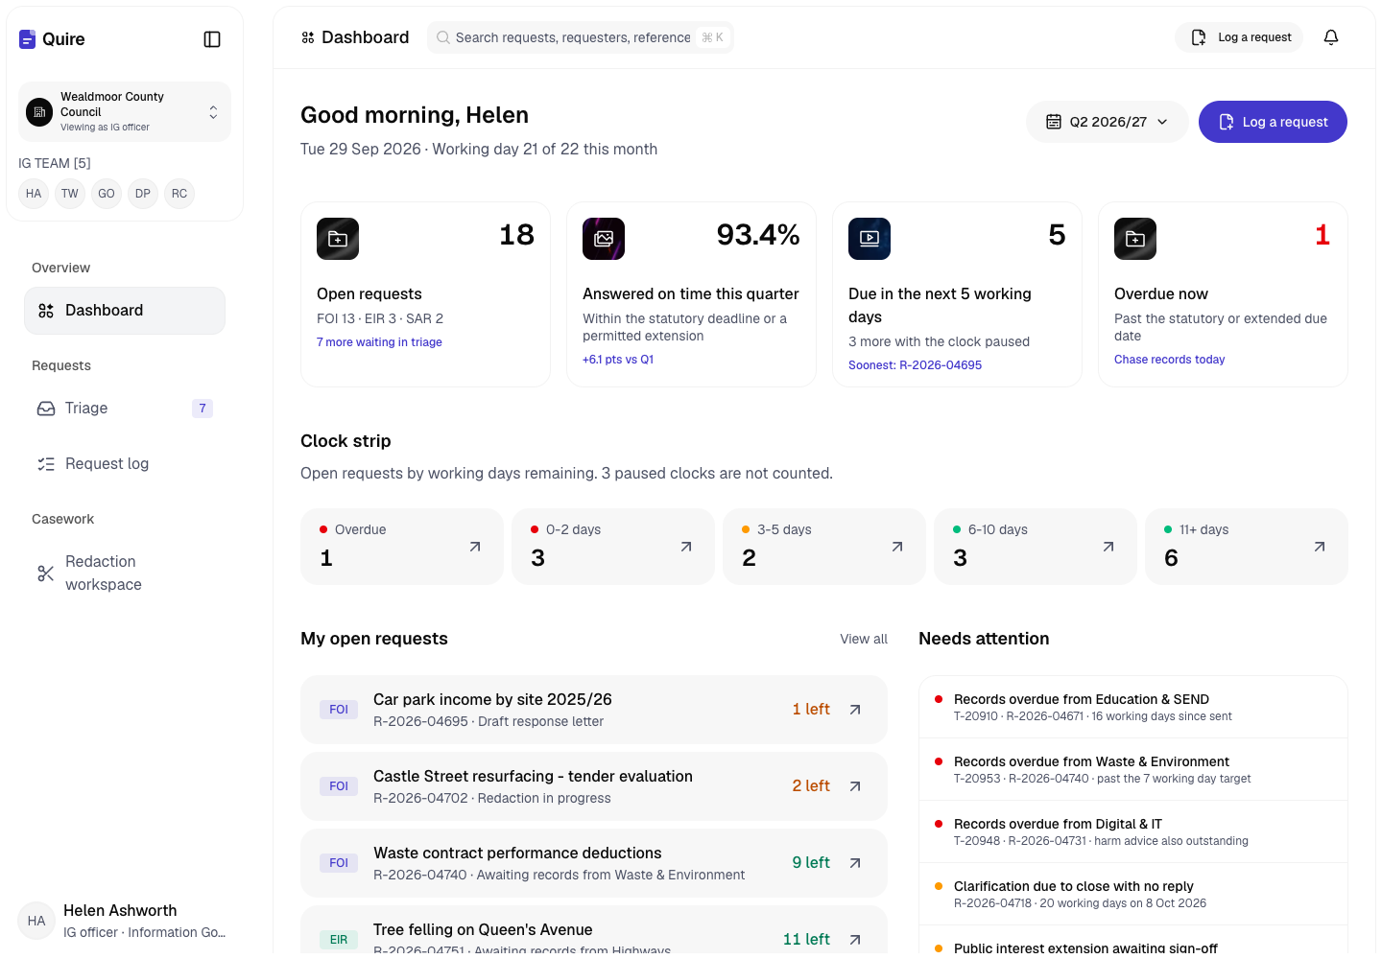Open the 7 more waiting in triage link
Screen dimensions: 1382x959
[379, 342]
